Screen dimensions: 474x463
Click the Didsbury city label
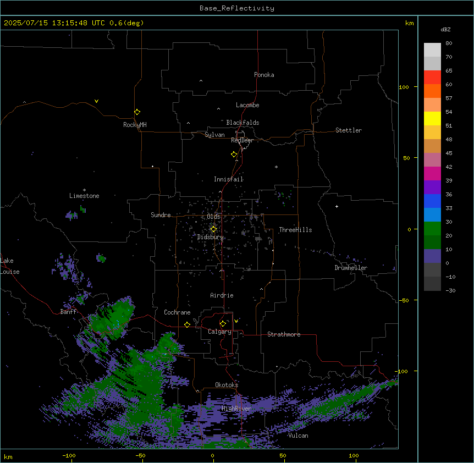point(211,237)
